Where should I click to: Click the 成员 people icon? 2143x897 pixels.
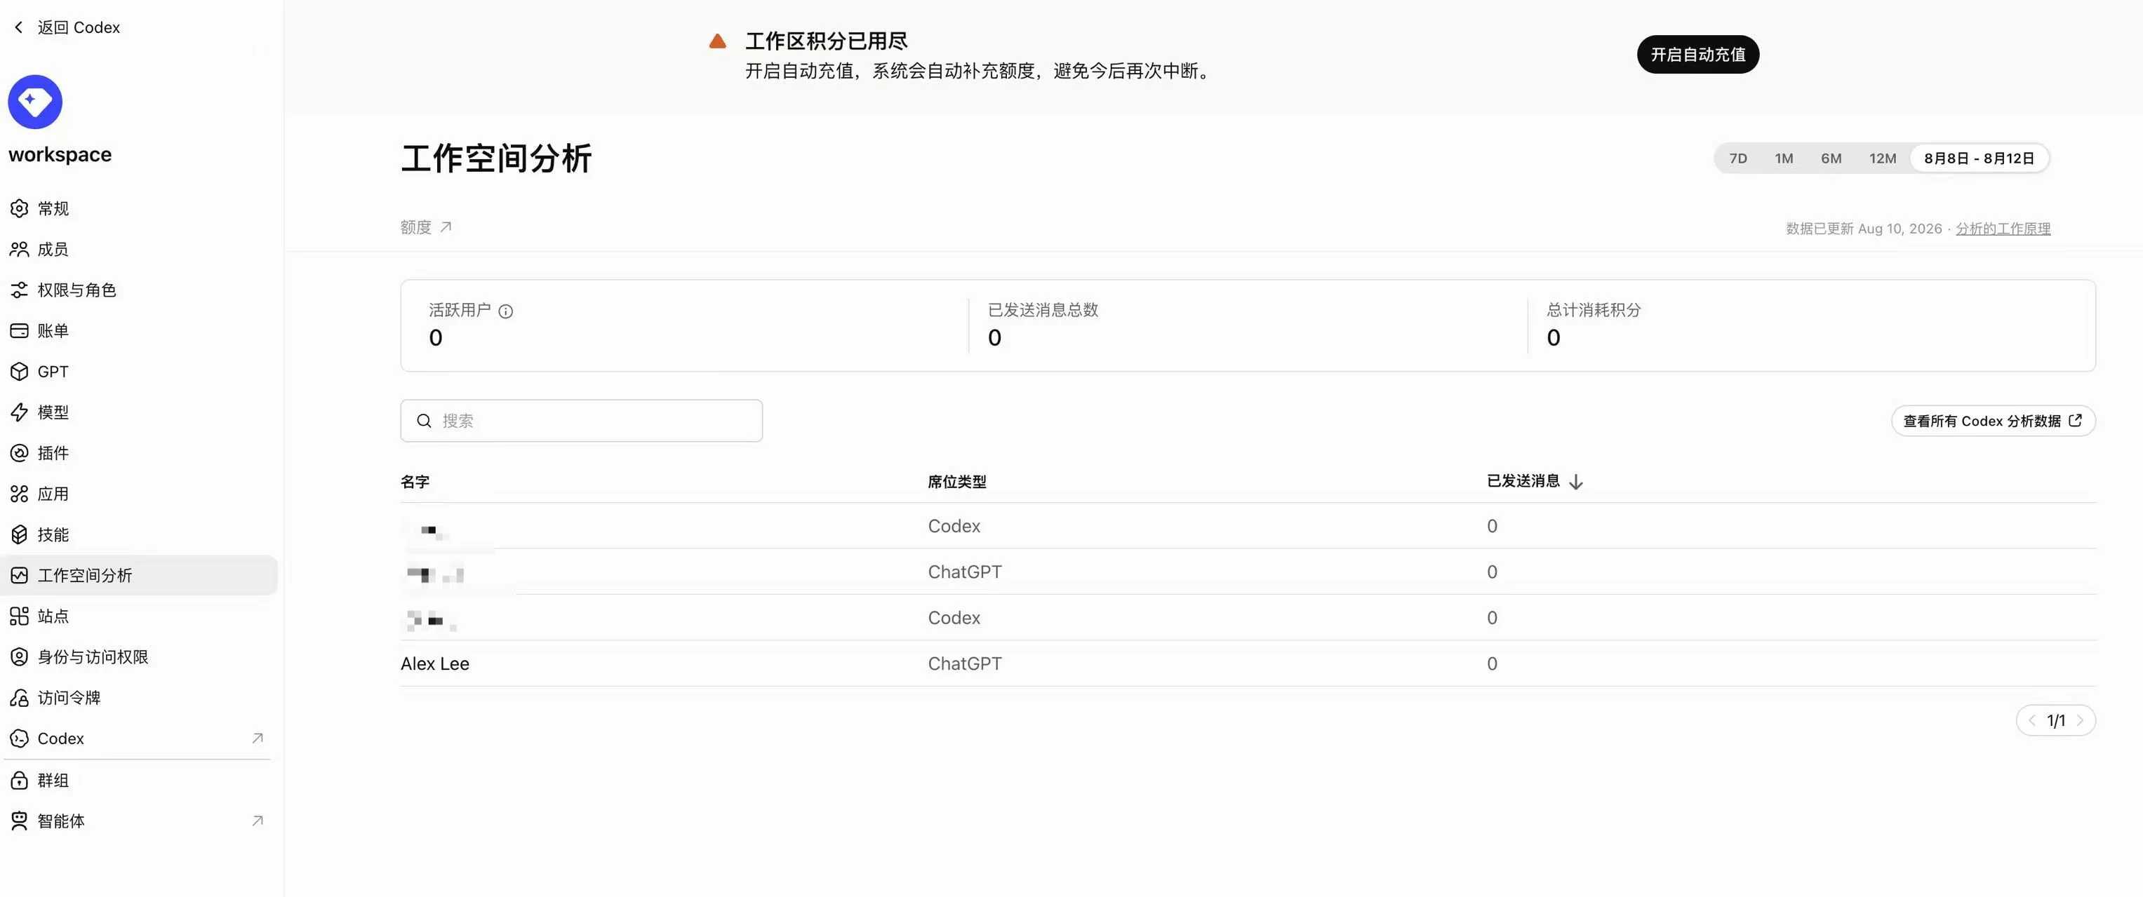click(19, 250)
